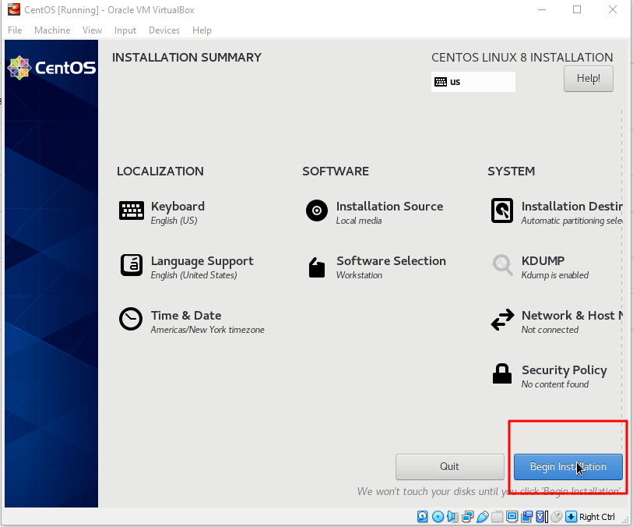The image size is (633, 527).
Task: Open Software Selection package icon
Action: 317,267
